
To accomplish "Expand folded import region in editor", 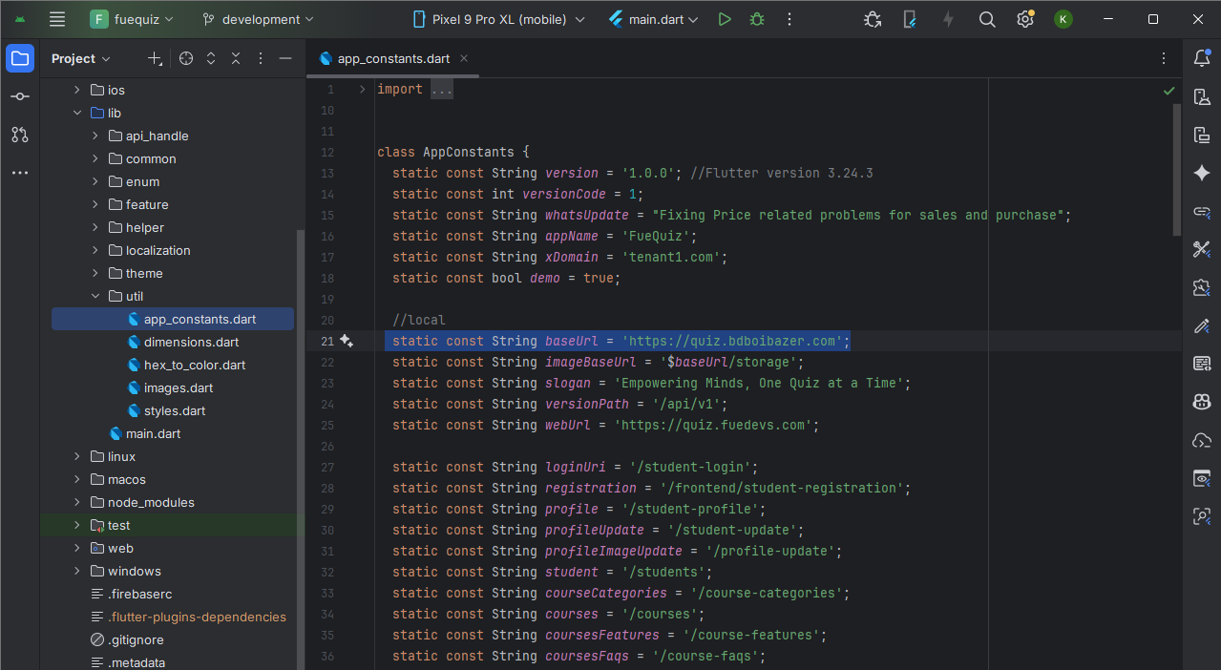I will click(362, 89).
